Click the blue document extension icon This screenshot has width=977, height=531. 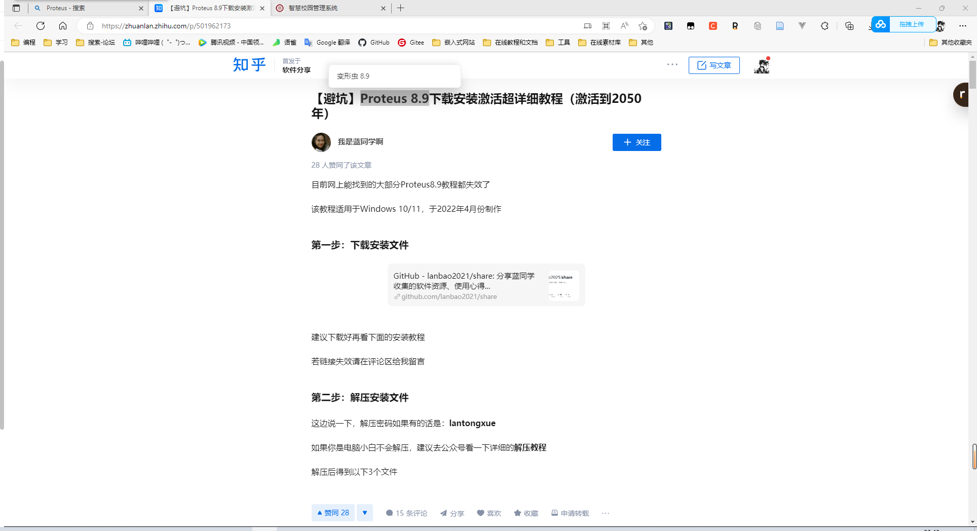780,26
